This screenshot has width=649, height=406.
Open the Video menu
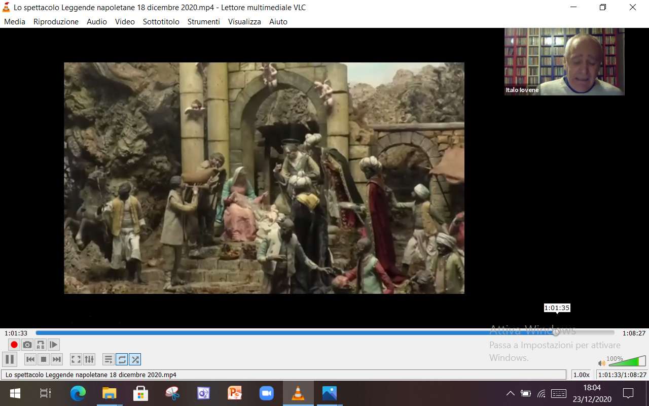pyautogui.click(x=125, y=22)
